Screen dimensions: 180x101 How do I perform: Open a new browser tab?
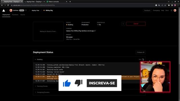tap(70, 2)
